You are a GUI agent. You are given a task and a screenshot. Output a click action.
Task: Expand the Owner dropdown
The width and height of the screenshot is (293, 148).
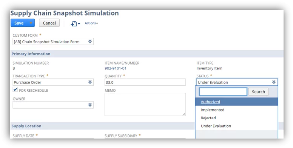pos(90,105)
